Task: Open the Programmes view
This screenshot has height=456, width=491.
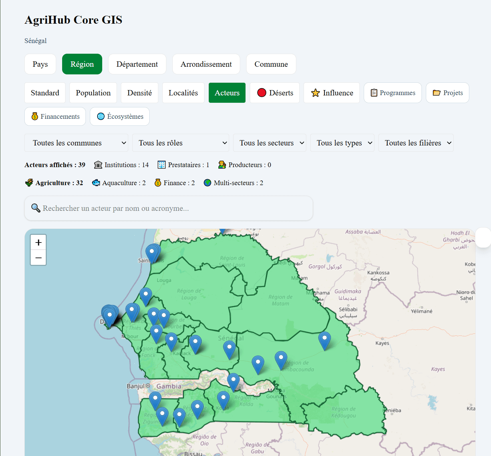Action: [393, 93]
